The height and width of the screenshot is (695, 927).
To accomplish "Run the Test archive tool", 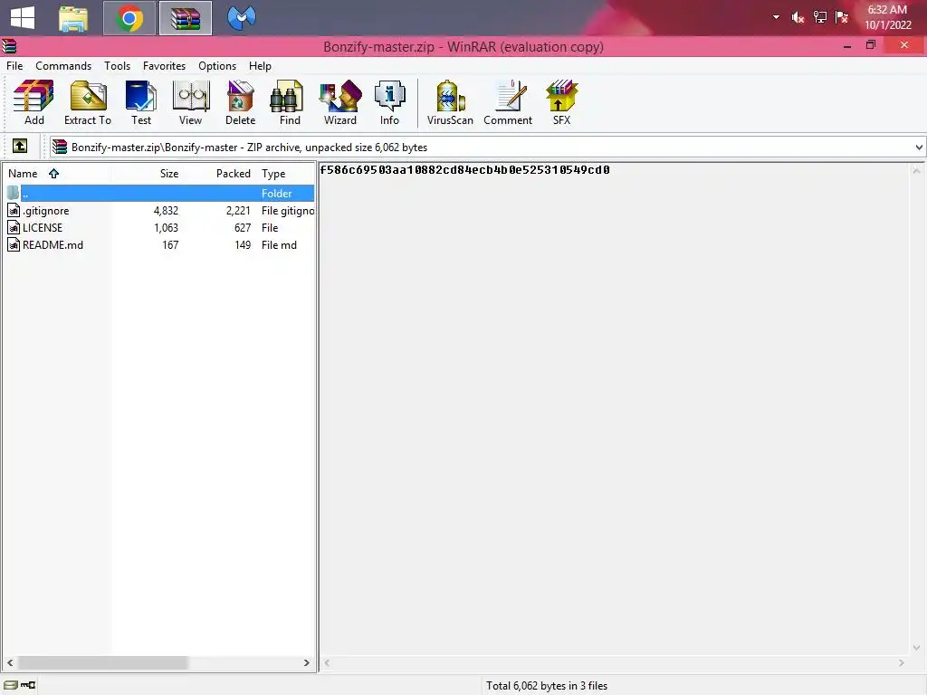I will point(140,103).
